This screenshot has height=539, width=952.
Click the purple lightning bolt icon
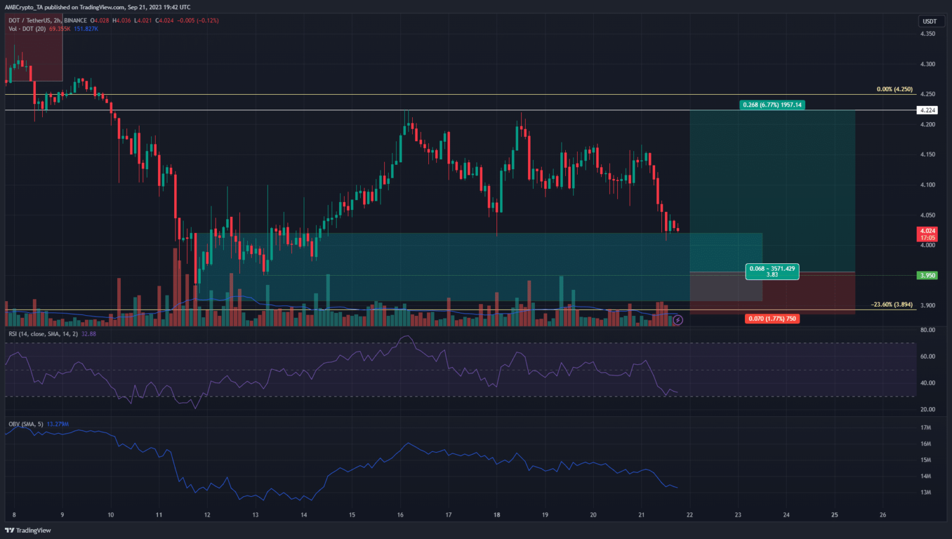pyautogui.click(x=677, y=320)
